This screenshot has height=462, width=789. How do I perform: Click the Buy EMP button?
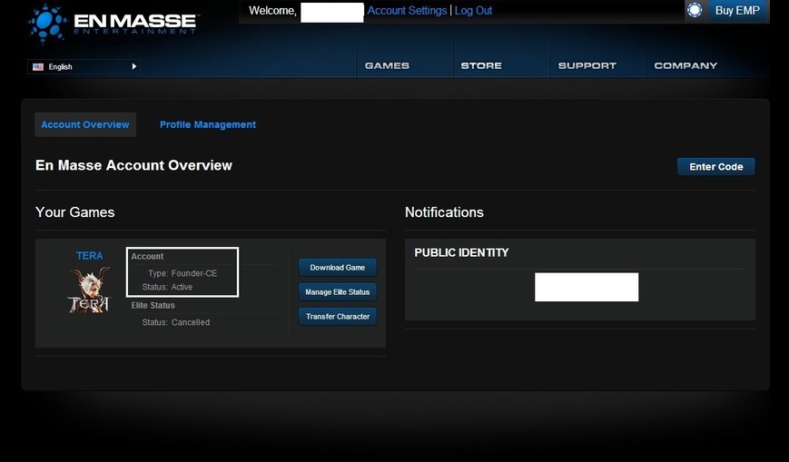click(x=737, y=11)
